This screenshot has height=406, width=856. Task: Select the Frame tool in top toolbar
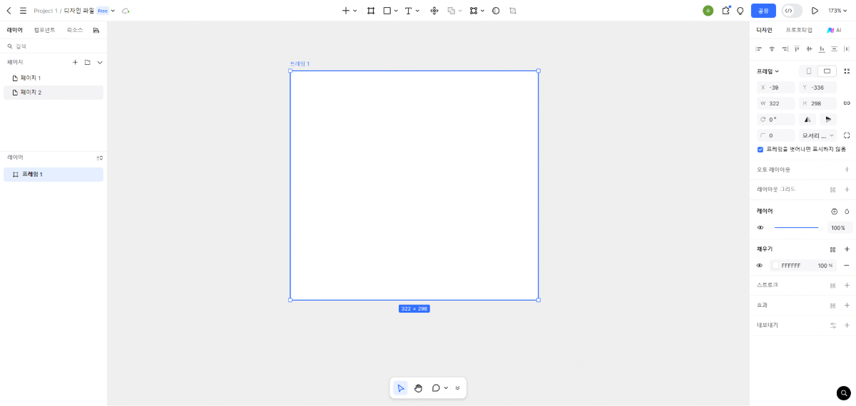371,11
